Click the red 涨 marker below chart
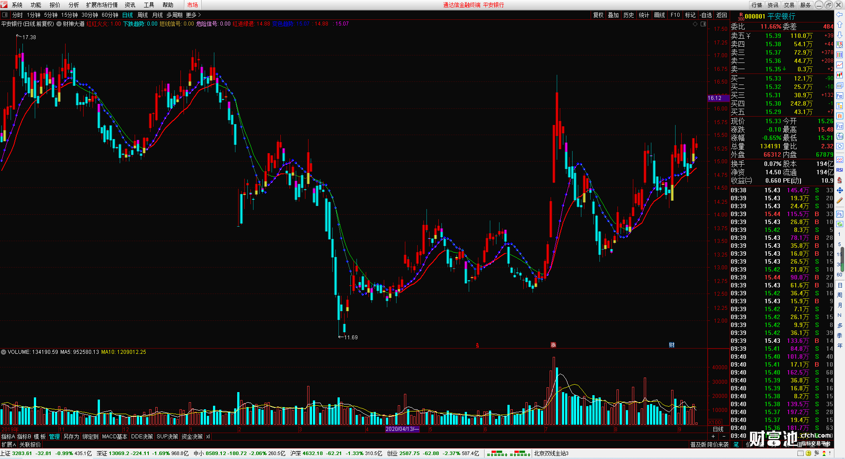 click(x=553, y=345)
